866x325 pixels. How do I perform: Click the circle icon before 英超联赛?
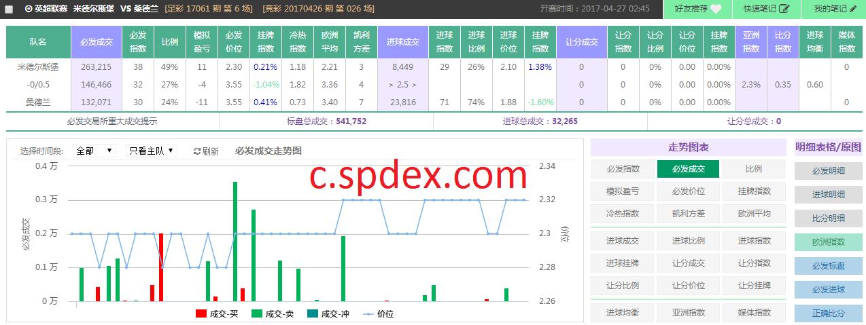(x=29, y=9)
